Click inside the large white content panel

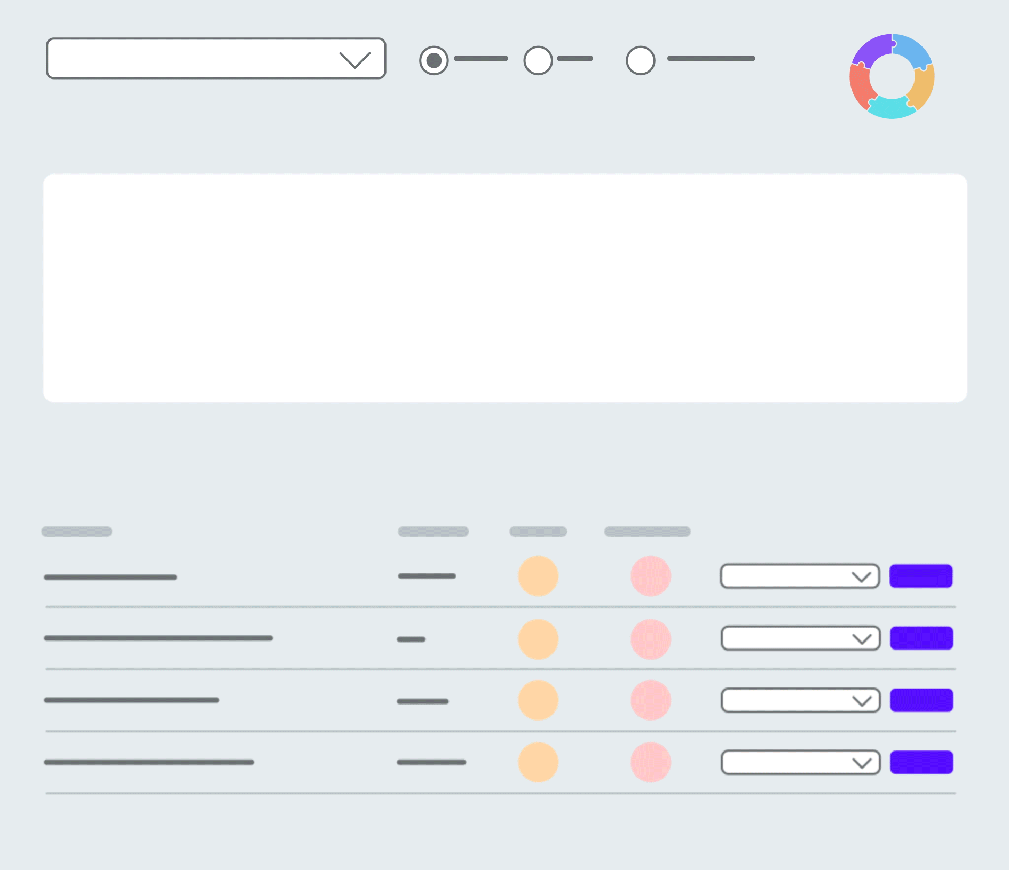pos(504,288)
